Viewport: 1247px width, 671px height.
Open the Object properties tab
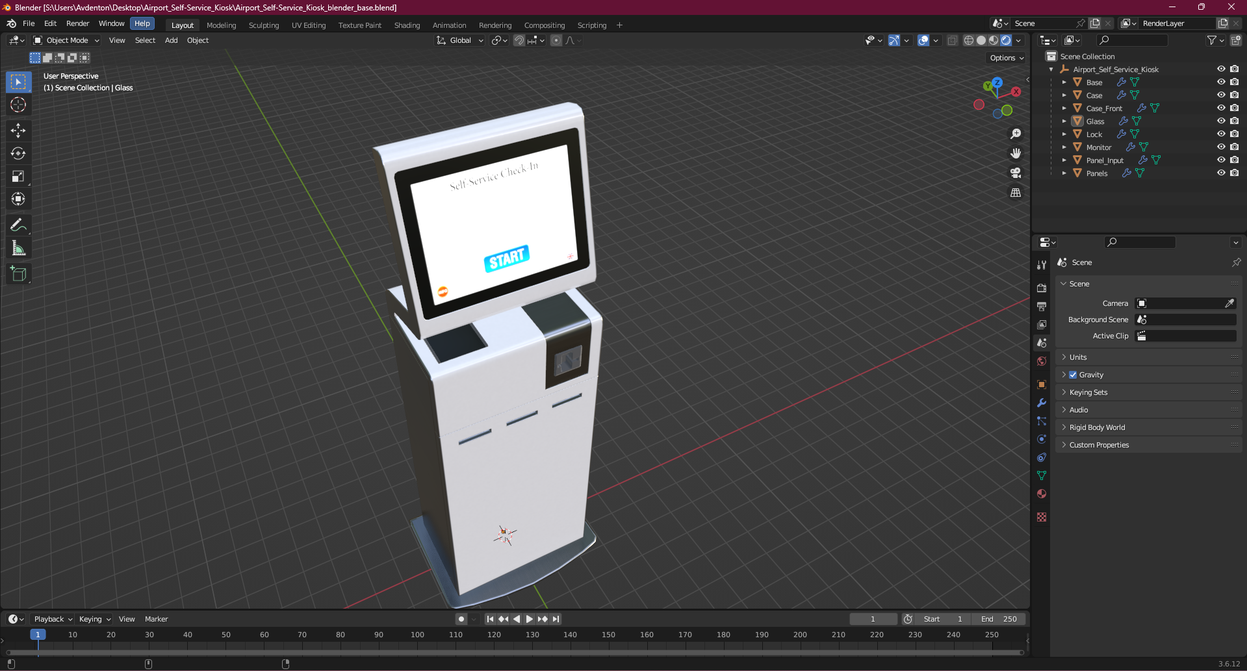point(1042,385)
